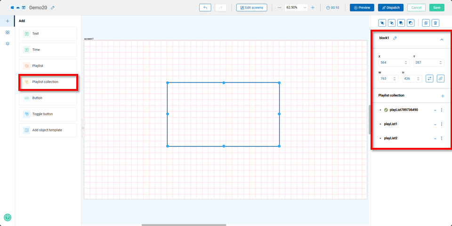452x226 pixels.
Task: Rename project Demo20 using pencil icon
Action: click(x=53, y=8)
